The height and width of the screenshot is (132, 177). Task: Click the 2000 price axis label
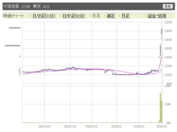168,31
